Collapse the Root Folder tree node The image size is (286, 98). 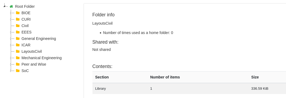coord(4,6)
